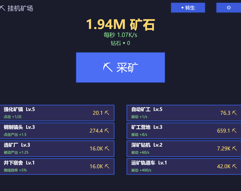The height and width of the screenshot is (191, 241).
Task: Click the pickaxe icon next to 7.29K
Action: pos(234,149)
